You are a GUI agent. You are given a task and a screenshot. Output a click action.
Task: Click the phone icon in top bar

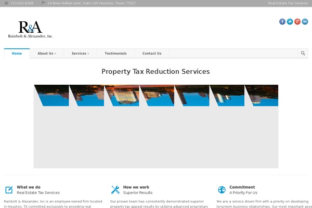6,3
